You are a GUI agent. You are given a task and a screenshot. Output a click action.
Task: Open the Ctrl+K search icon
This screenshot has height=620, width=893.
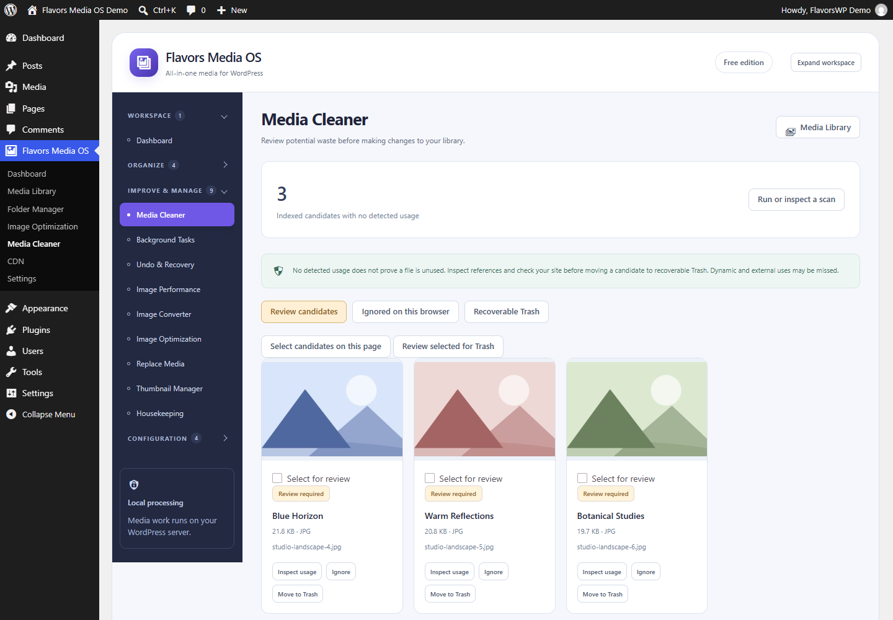pyautogui.click(x=143, y=10)
